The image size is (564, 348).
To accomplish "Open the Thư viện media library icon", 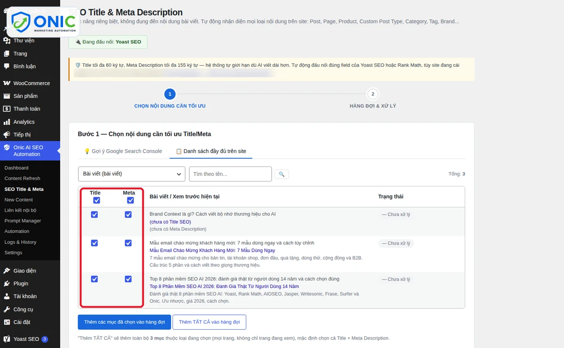I will [7, 41].
